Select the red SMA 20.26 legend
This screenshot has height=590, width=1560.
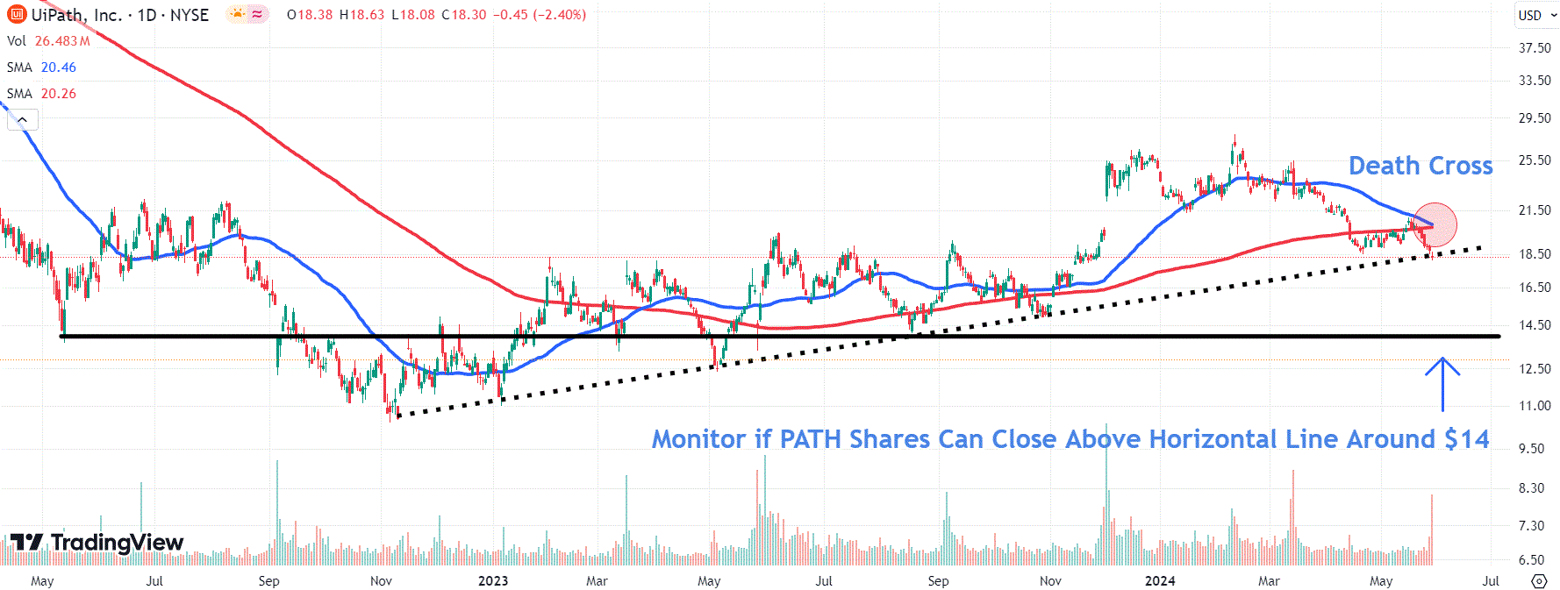click(x=41, y=94)
